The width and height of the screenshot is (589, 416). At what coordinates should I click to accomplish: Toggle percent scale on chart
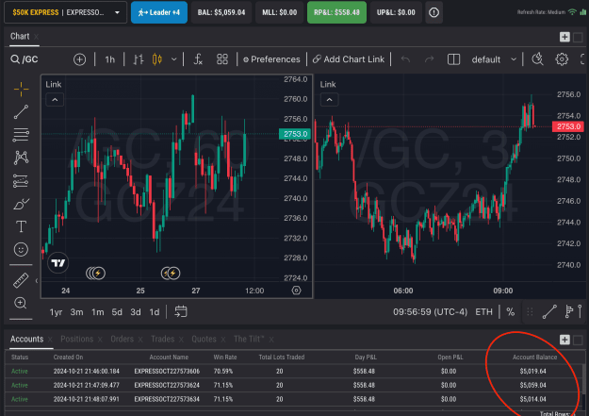pyautogui.click(x=511, y=312)
